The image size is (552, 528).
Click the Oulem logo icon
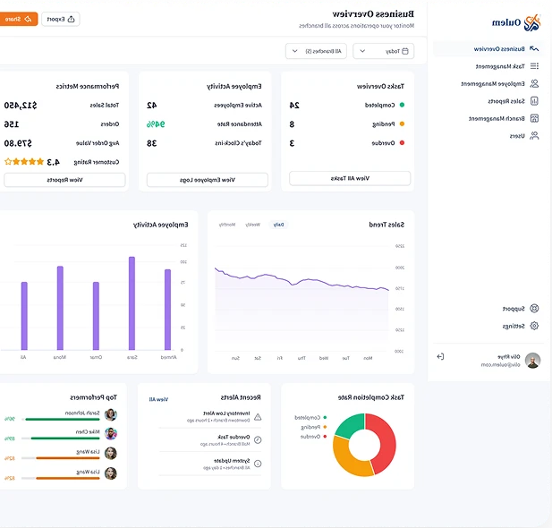532,21
